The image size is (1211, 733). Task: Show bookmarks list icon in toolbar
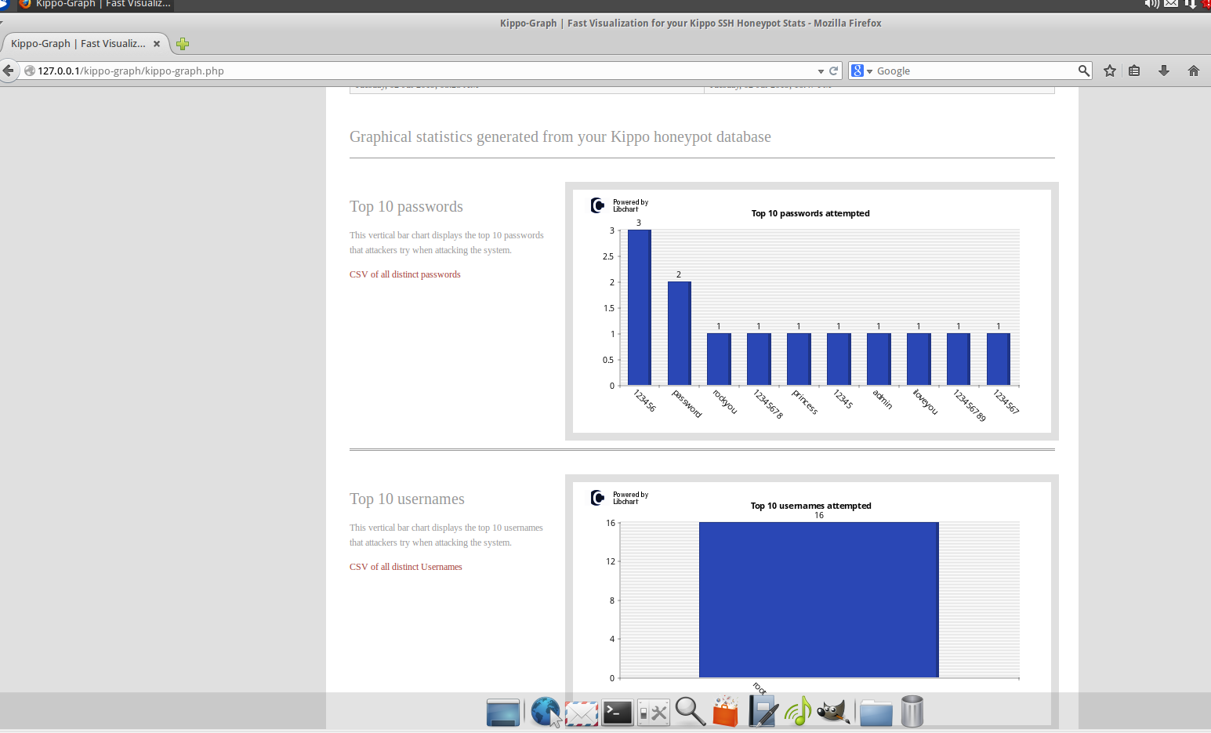coord(1134,71)
